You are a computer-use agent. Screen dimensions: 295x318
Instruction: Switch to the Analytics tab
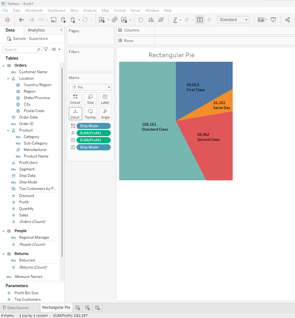36,30
